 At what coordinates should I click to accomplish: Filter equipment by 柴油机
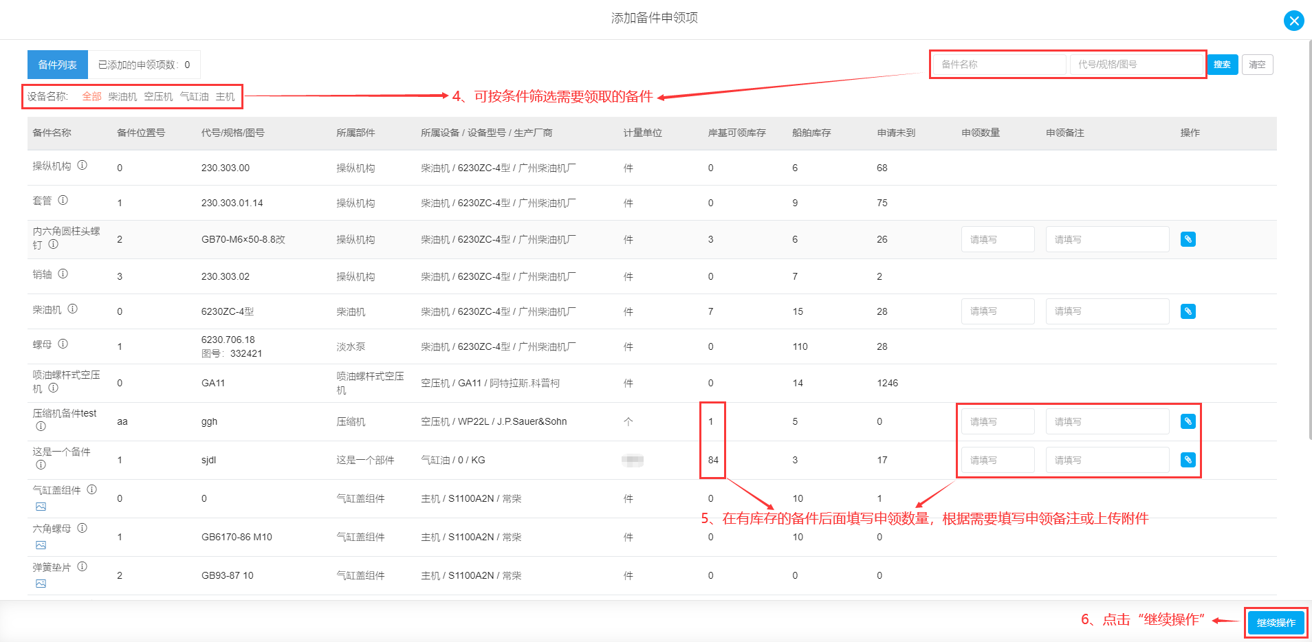coord(122,96)
